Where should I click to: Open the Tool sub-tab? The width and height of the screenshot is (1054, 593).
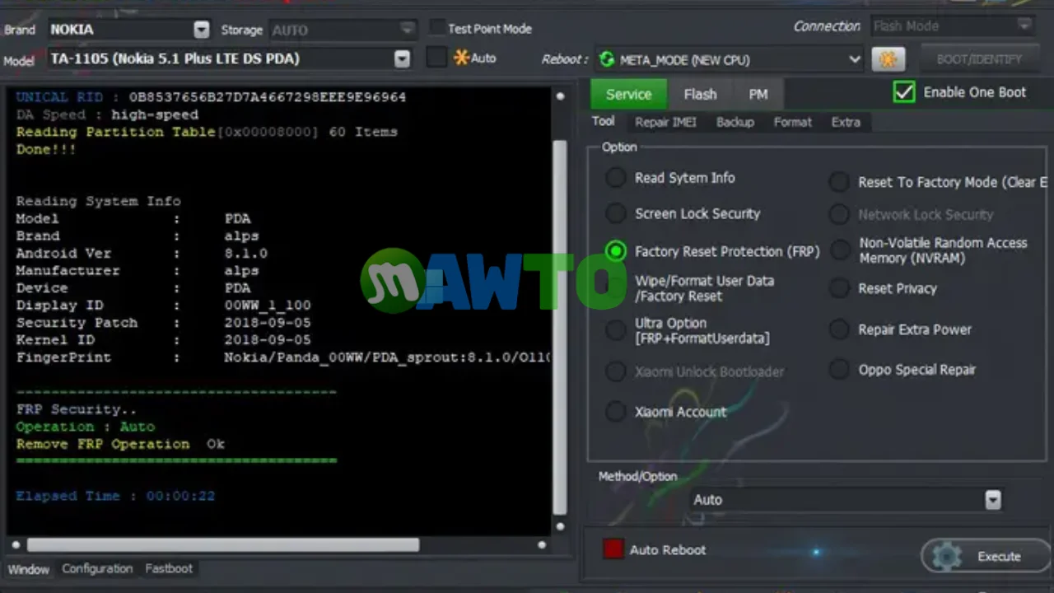tap(604, 122)
